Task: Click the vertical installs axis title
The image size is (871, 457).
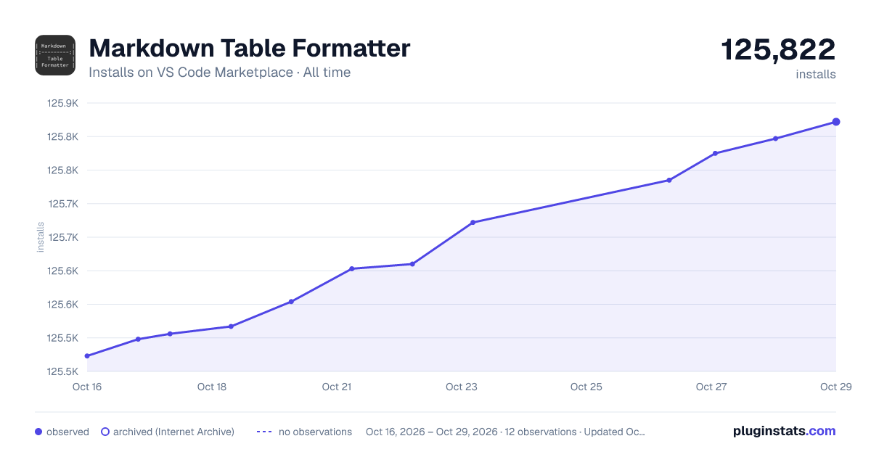Action: pyautogui.click(x=41, y=237)
